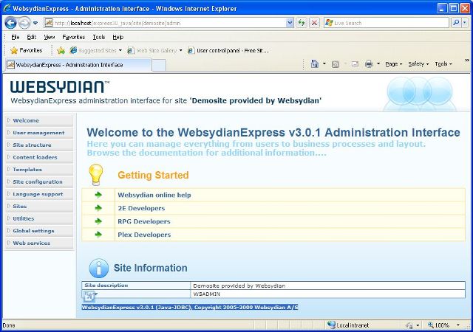Expand the Home button dropdown arrow
The width and height of the screenshot is (473, 332).
tap(324, 64)
